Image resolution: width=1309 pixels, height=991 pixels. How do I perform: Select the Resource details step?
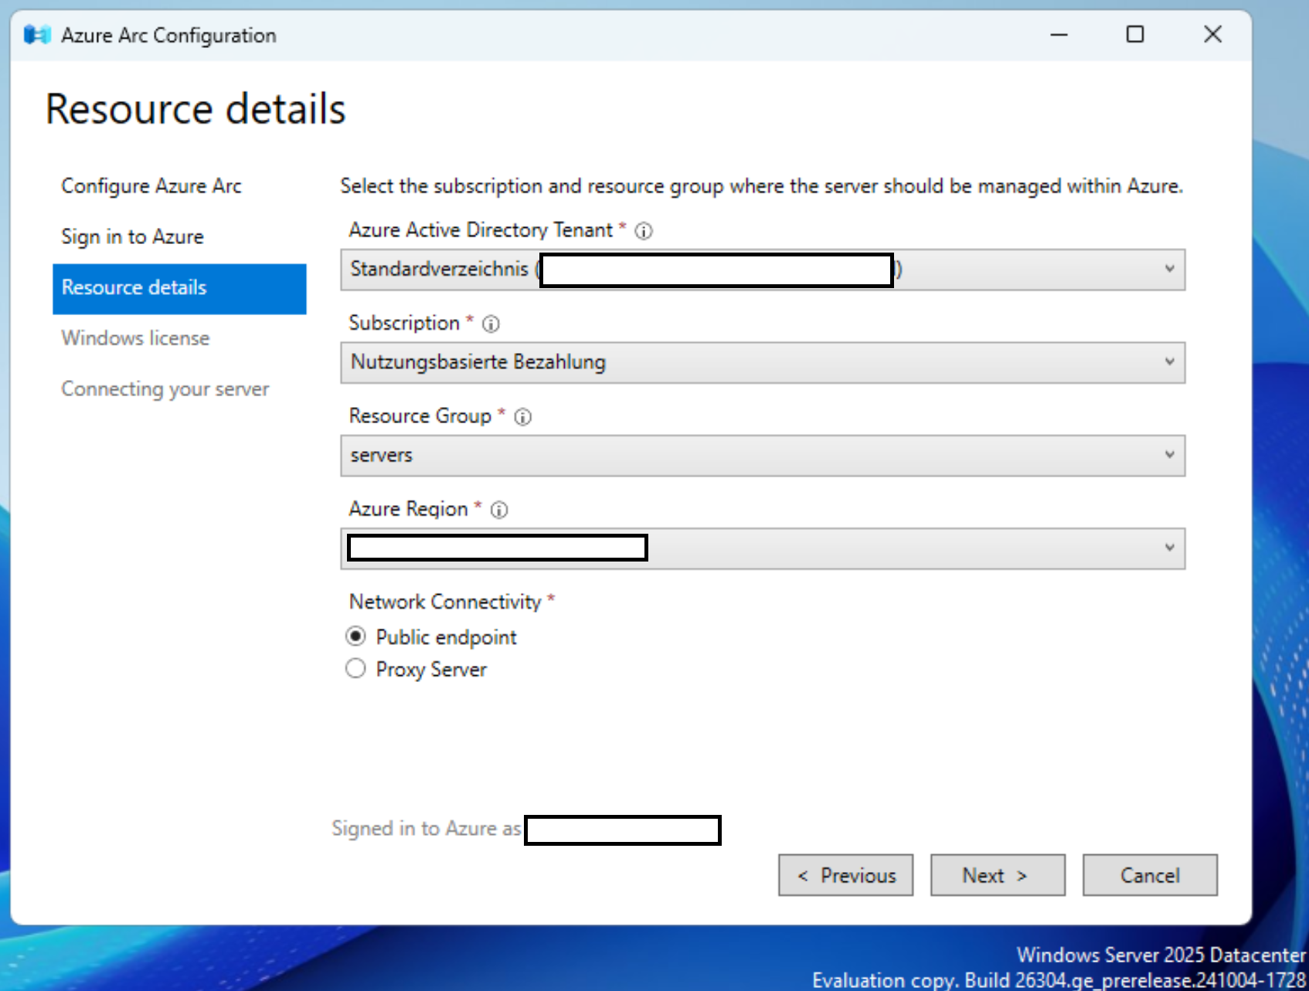tap(179, 288)
